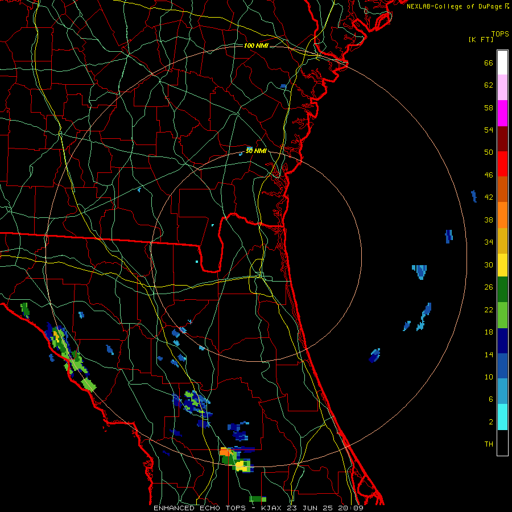The width and height of the screenshot is (512, 512).
Task: Pick the magenta color block in the legend
Action: [502, 113]
